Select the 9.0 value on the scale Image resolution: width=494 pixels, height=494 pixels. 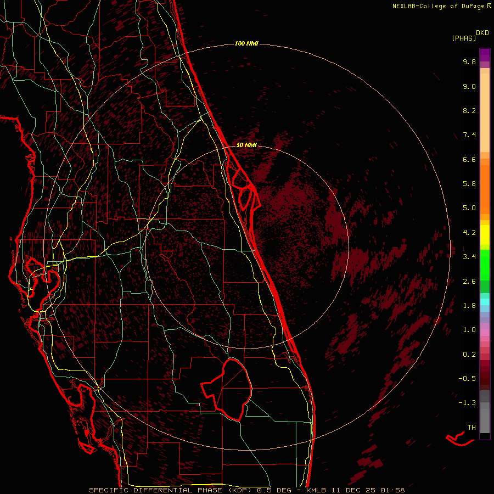[x=469, y=86]
